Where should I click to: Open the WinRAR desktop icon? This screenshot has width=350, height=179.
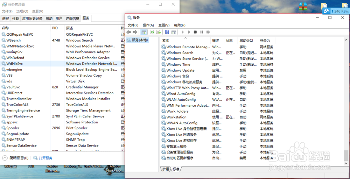coord(303,7)
